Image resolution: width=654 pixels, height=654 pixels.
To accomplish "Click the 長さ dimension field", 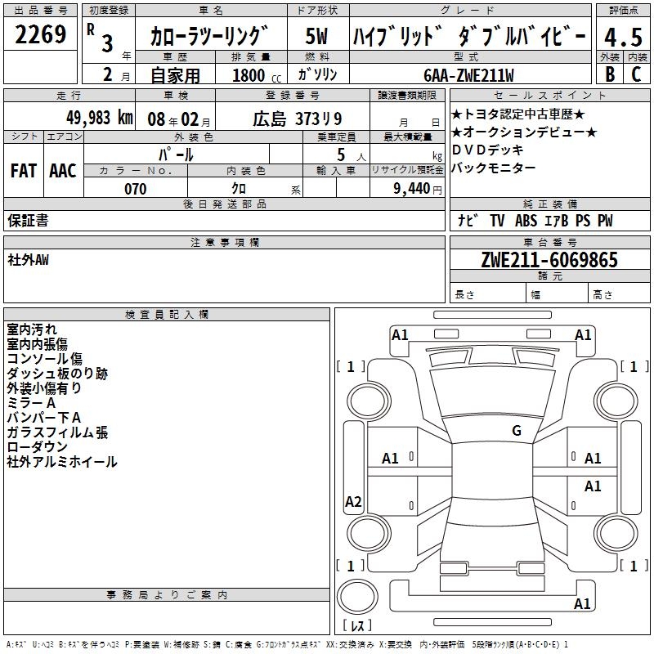I will (487, 293).
